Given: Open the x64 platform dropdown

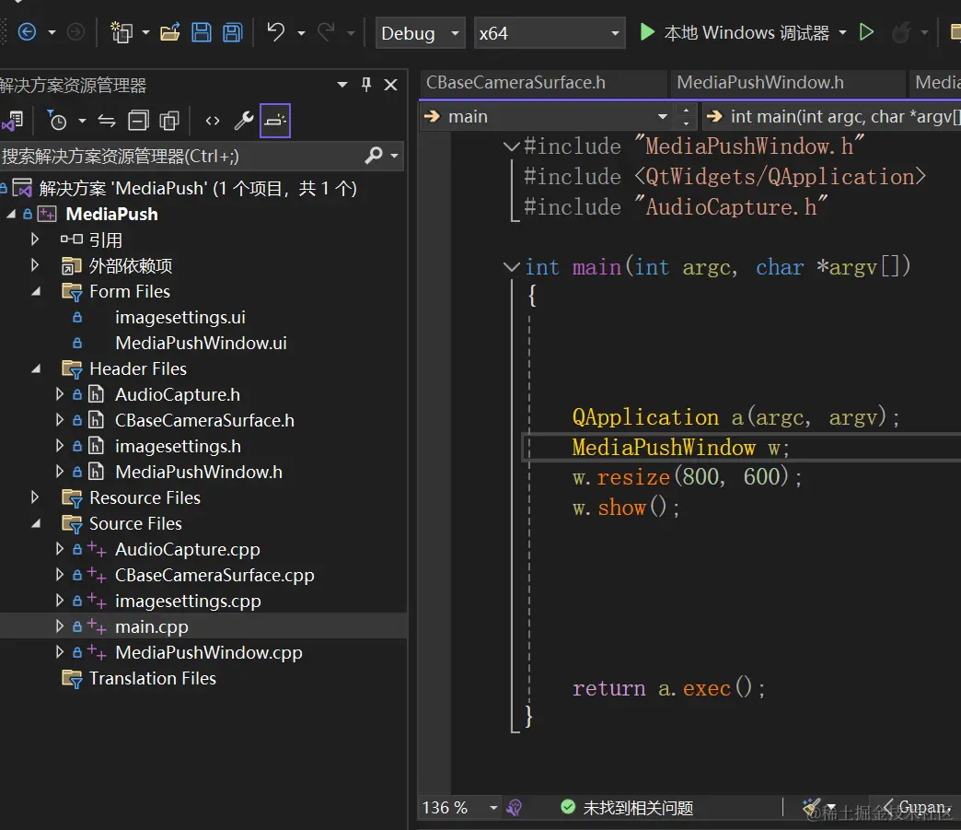Looking at the screenshot, I should [x=550, y=33].
